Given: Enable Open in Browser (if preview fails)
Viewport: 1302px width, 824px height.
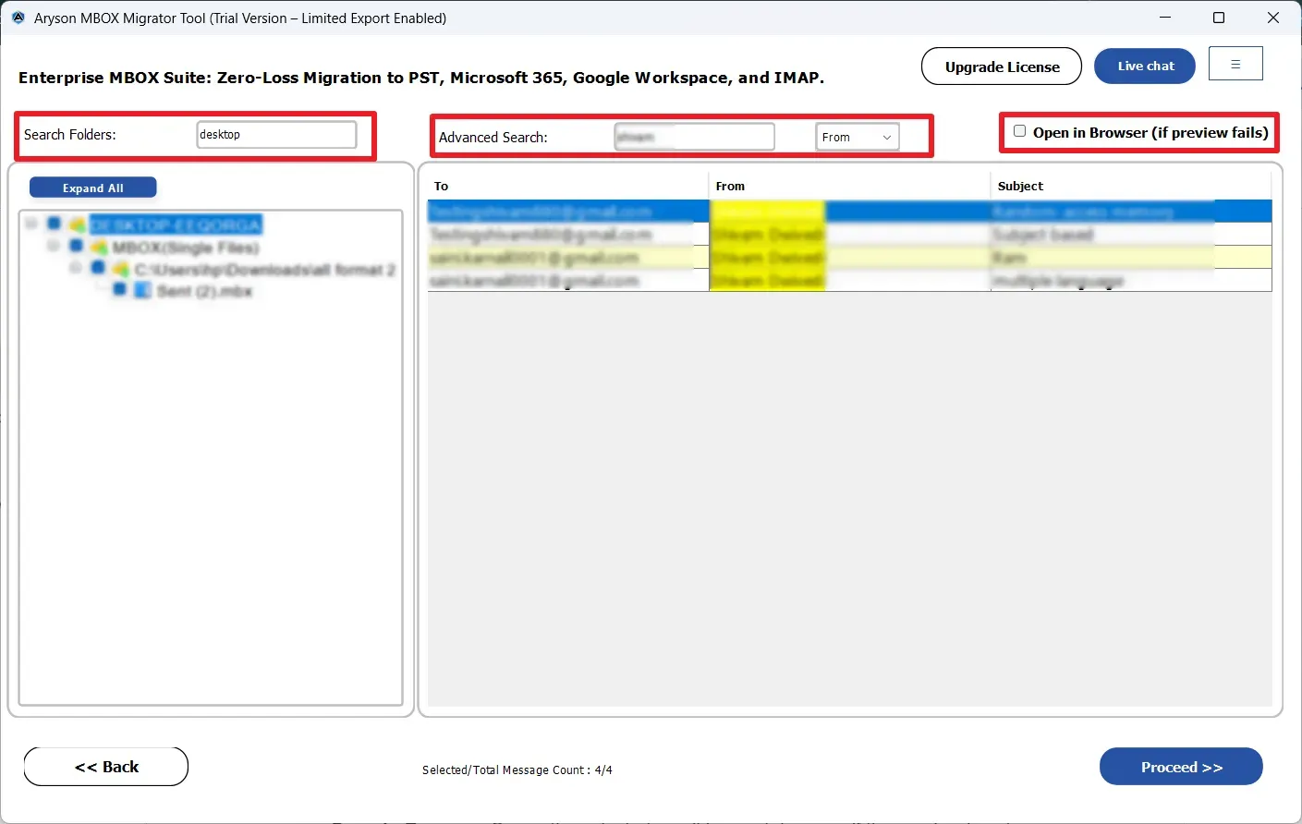Looking at the screenshot, I should pos(1020,131).
